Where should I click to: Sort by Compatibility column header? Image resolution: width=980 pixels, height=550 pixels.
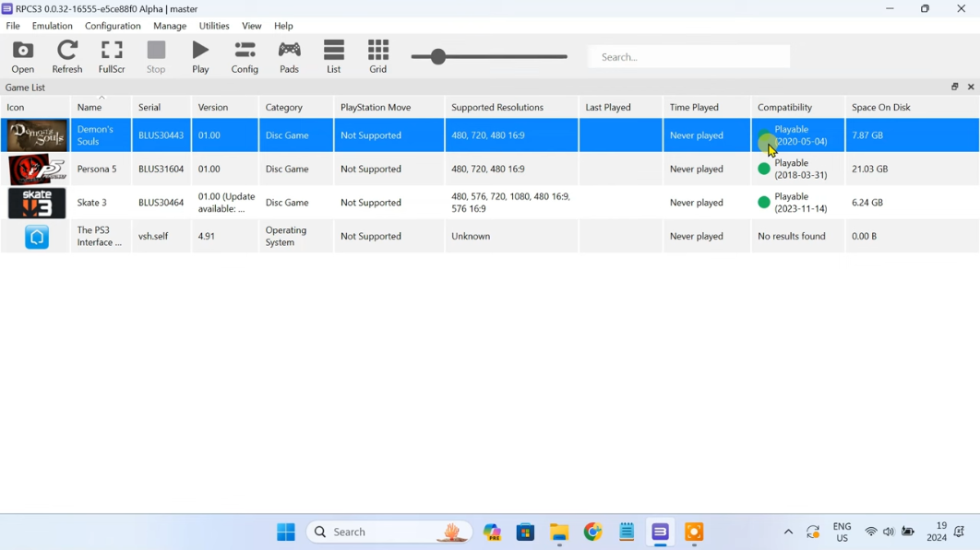point(798,108)
